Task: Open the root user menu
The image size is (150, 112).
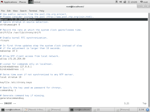Action: point(144,2)
